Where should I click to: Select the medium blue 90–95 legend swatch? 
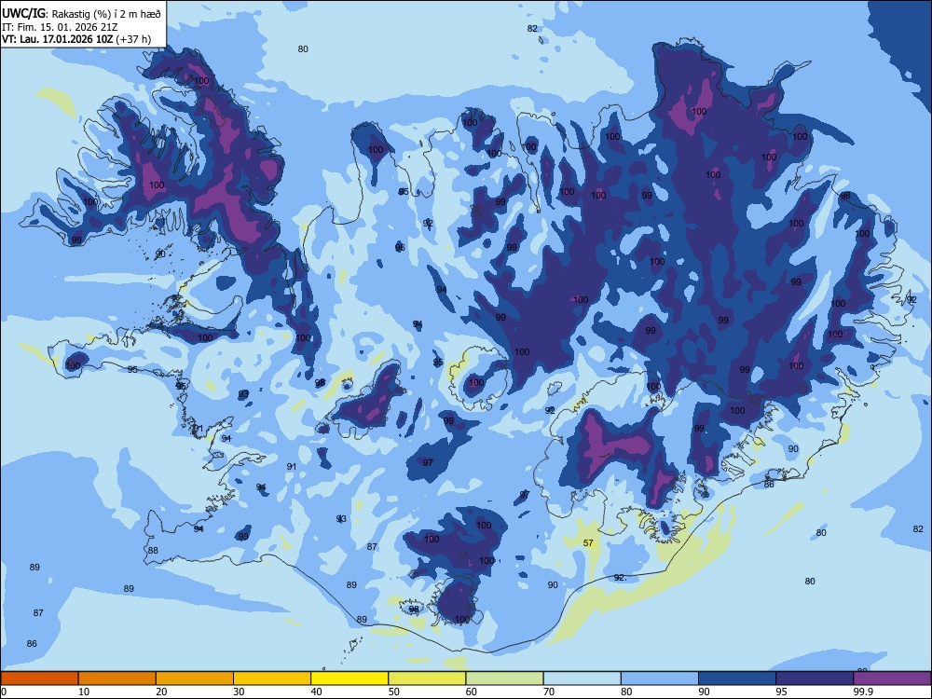point(737,678)
